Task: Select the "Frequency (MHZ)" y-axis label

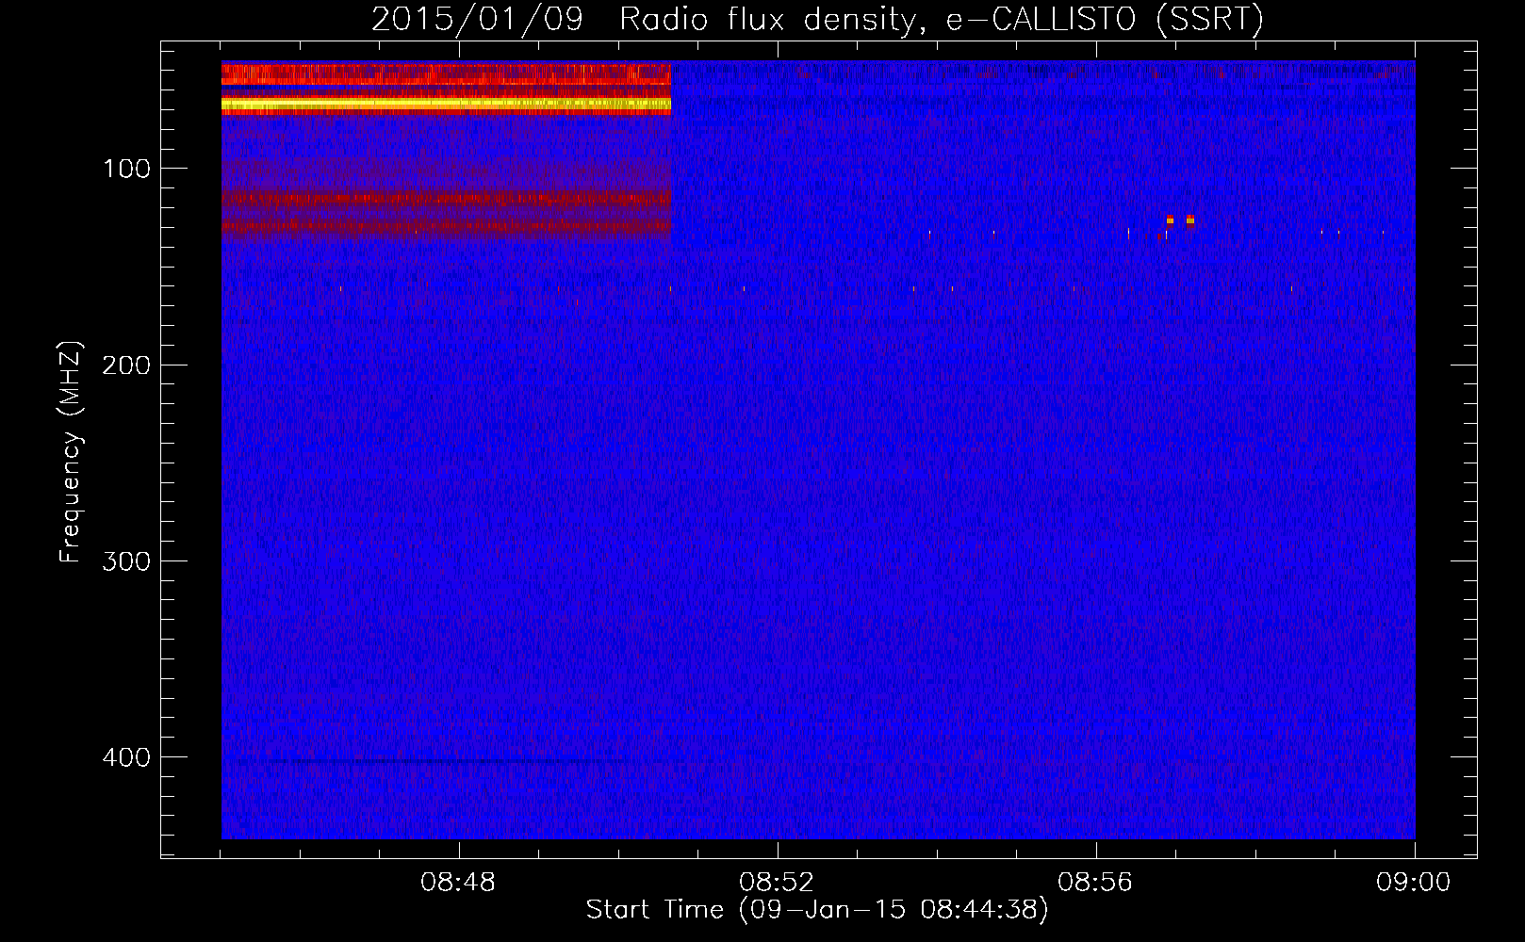Action: pos(71,451)
